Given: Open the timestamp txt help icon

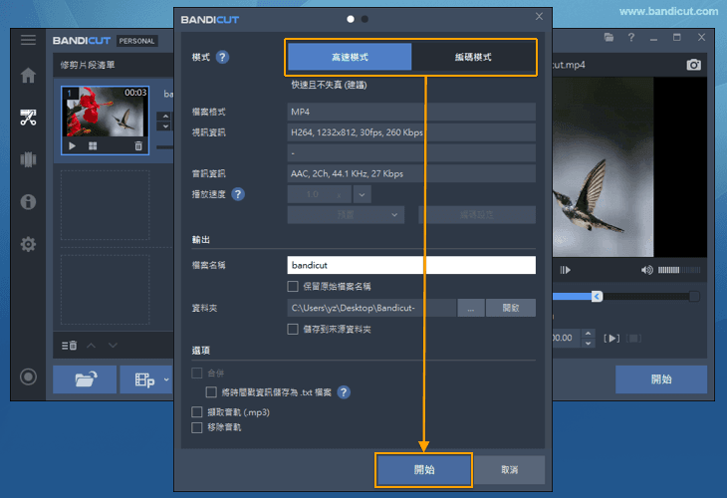Looking at the screenshot, I should 344,392.
